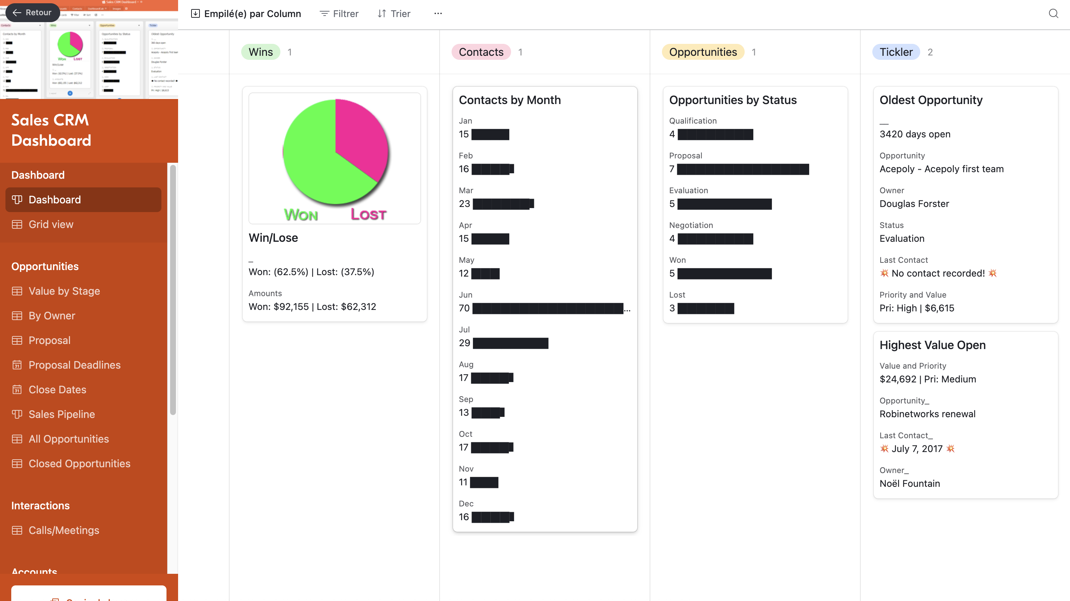Select the Wins column header label
The height and width of the screenshot is (601, 1070).
coord(260,52)
